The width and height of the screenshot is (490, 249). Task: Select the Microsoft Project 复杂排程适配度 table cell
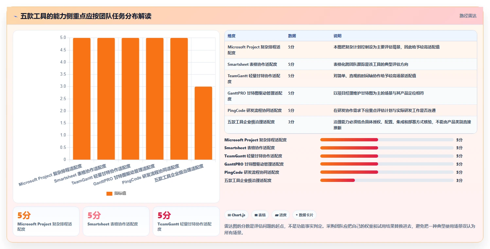click(255, 50)
